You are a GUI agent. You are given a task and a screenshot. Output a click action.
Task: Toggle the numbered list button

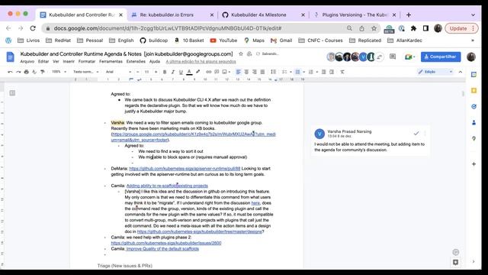tap(310, 72)
